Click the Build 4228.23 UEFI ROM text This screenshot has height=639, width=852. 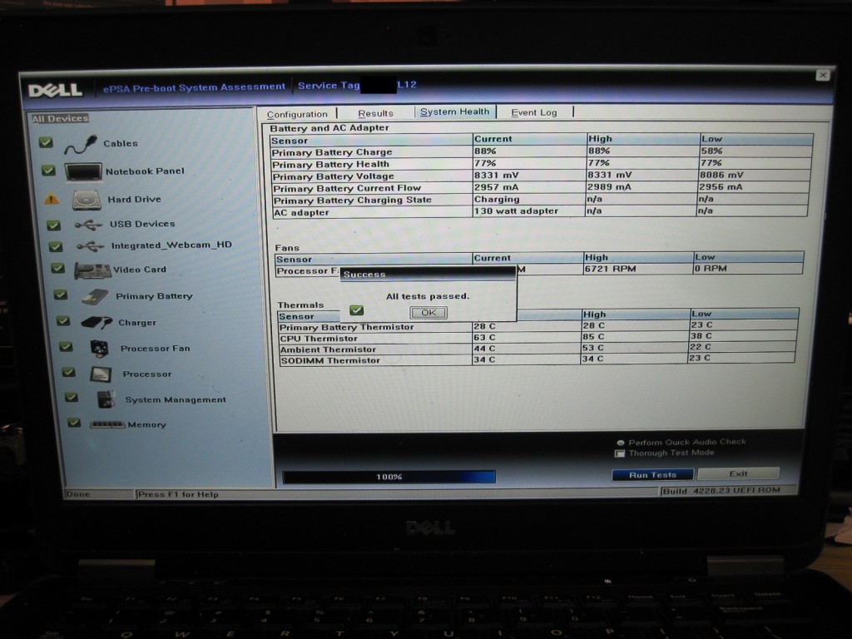tap(721, 491)
